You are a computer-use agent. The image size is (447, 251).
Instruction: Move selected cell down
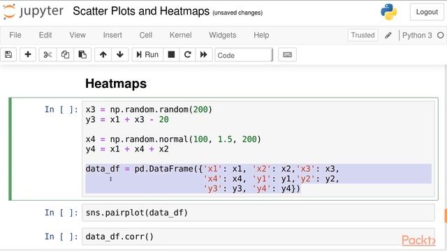[x=120, y=54]
